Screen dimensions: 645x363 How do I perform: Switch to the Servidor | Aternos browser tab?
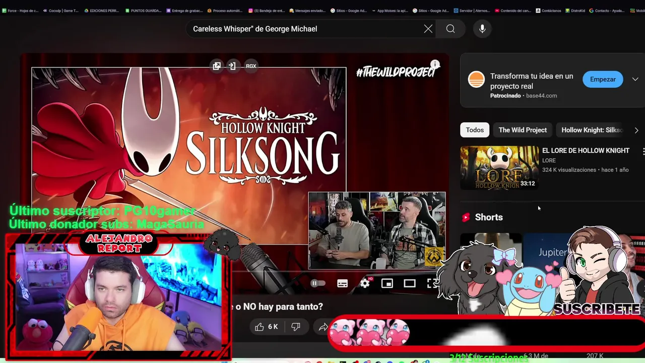472,10
